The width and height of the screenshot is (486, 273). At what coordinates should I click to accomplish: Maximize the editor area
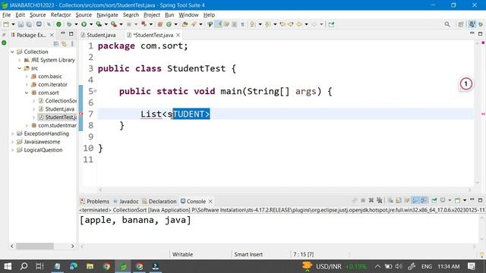pyautogui.click(x=480, y=33)
